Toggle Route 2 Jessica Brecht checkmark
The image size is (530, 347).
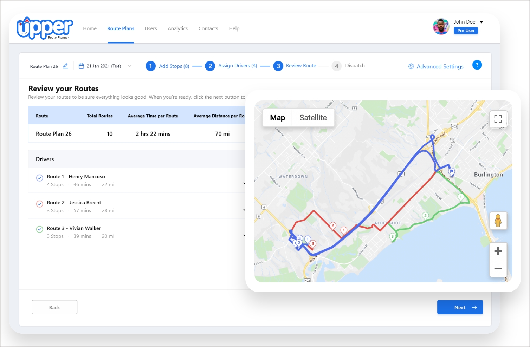(x=40, y=204)
